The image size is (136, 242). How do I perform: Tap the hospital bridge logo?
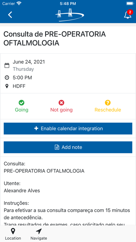[70, 15]
